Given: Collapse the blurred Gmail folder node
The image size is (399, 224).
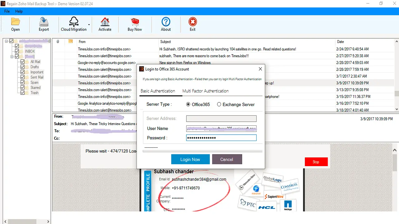Looking at the screenshot, I should [x=12, y=57].
